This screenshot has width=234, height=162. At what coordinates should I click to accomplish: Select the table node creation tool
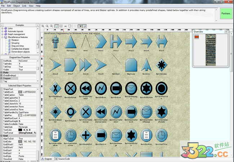[x=61, y=26]
